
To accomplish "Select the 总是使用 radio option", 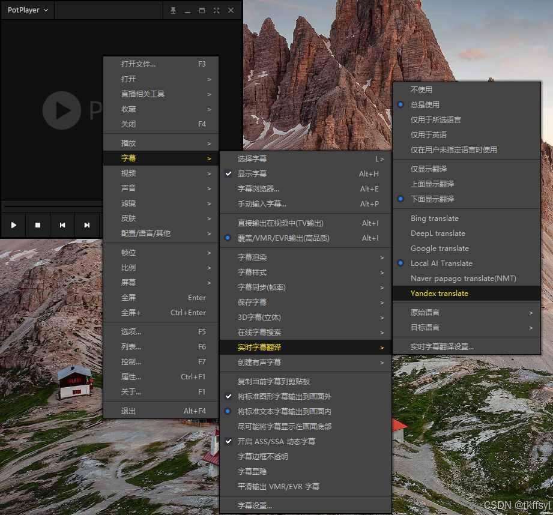I will coord(467,104).
